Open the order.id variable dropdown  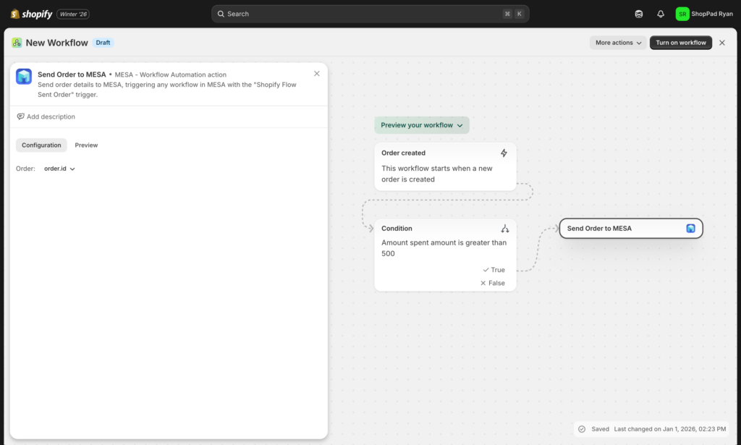point(59,168)
